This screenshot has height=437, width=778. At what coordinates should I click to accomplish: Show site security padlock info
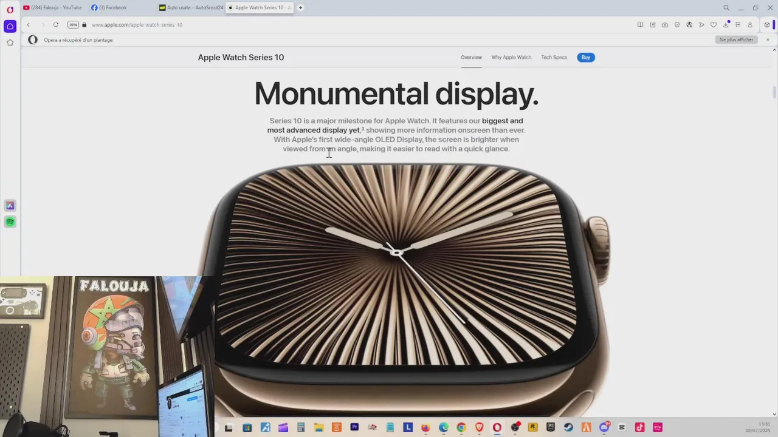coord(84,25)
